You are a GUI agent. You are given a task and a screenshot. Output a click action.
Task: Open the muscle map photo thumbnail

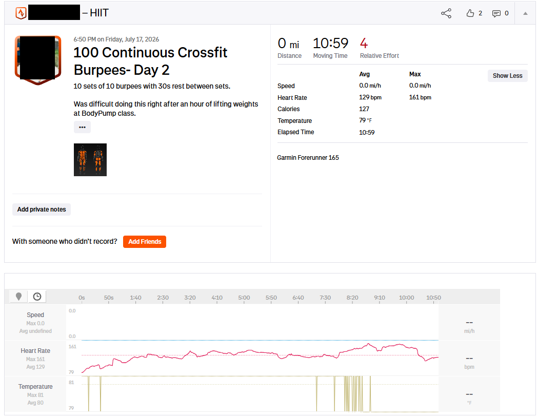[x=90, y=160]
